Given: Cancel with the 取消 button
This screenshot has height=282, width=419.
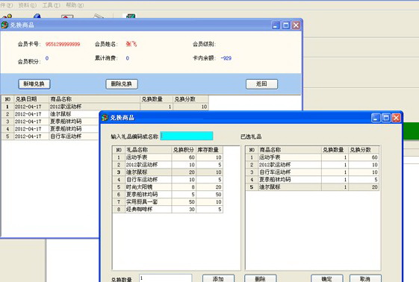Looking at the screenshot, I should tap(365, 278).
